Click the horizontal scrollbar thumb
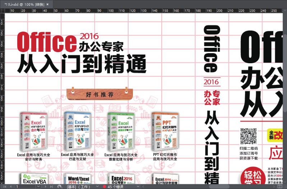This screenshot has width=287, height=189. pos(219,186)
